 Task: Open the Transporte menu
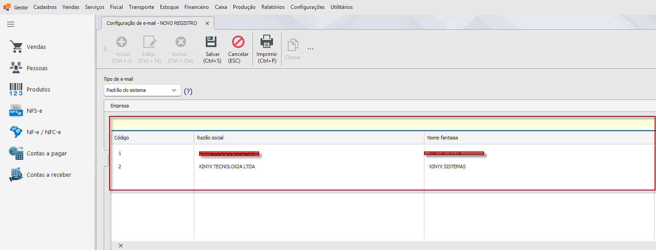point(141,7)
